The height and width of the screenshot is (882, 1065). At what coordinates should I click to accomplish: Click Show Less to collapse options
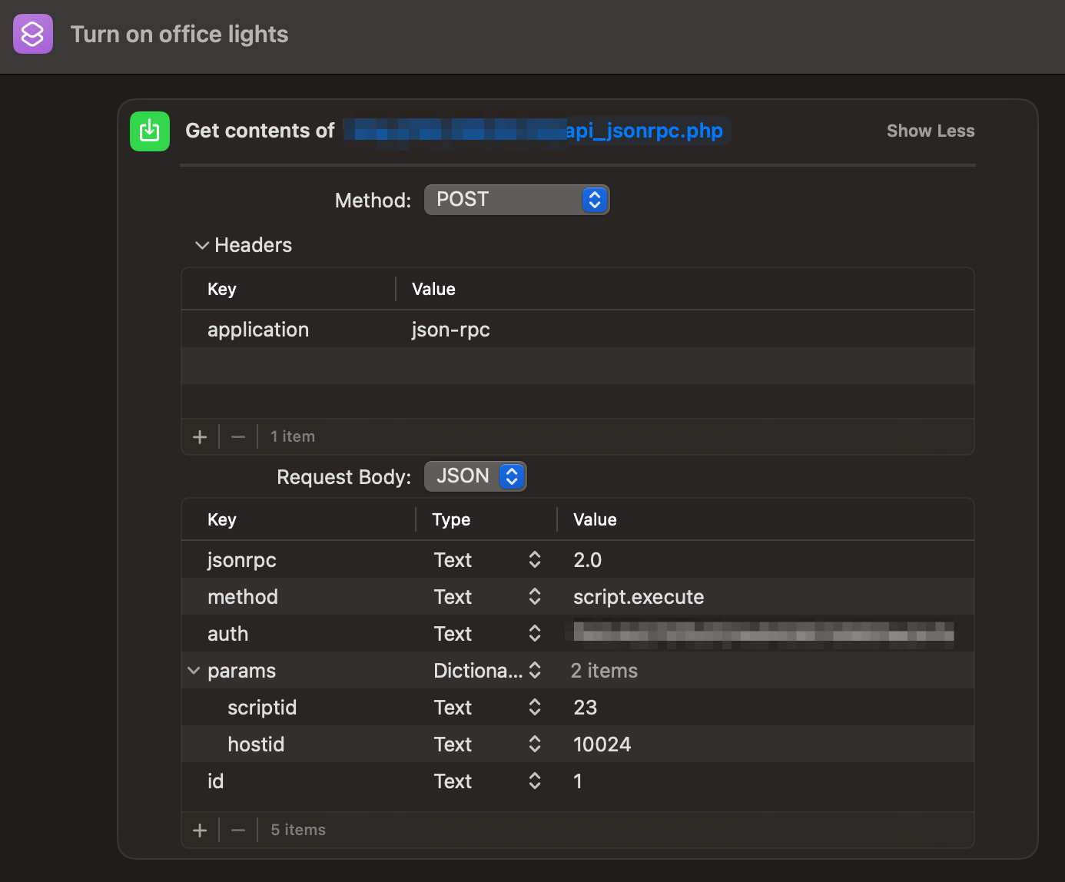930,131
